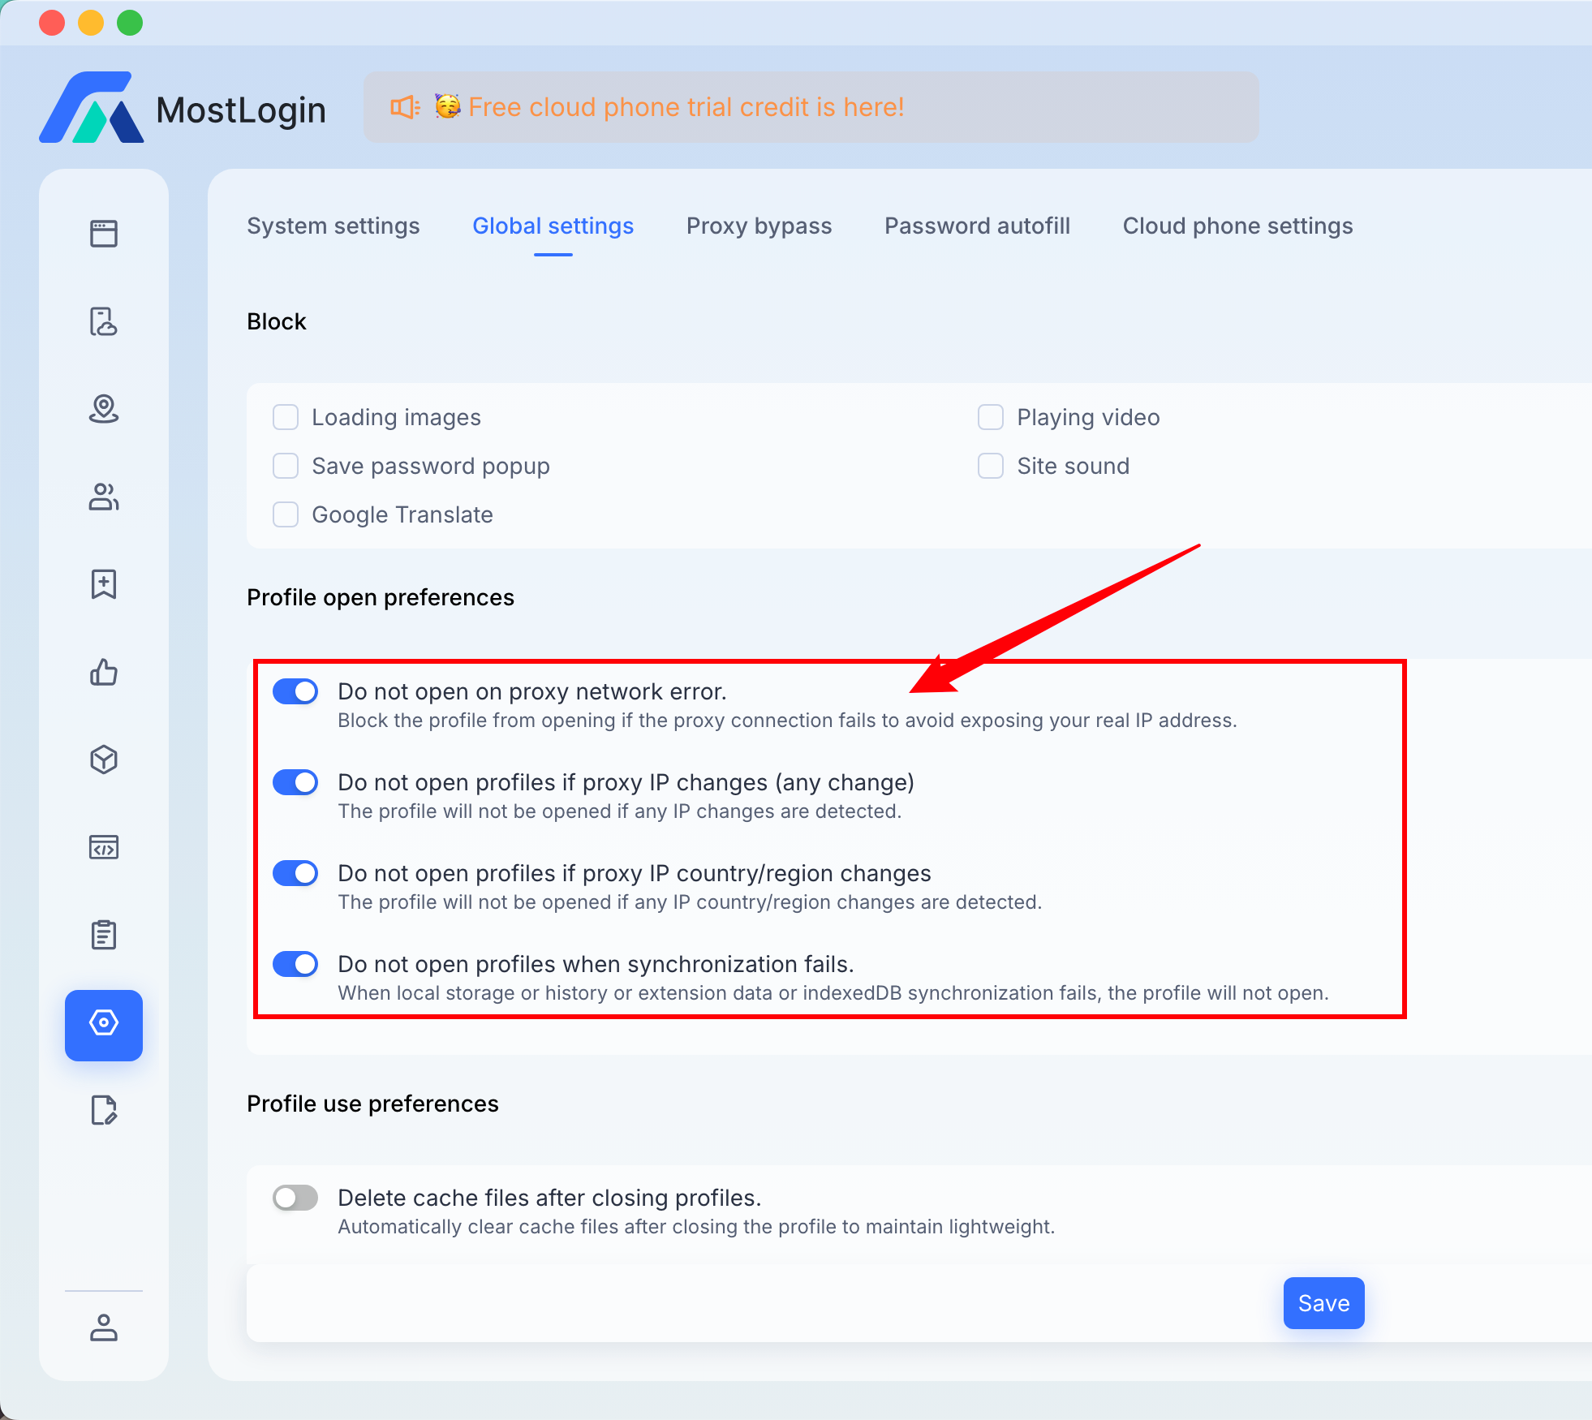Open the clipboard logs icon in sidebar
This screenshot has width=1592, height=1420.
[x=104, y=935]
